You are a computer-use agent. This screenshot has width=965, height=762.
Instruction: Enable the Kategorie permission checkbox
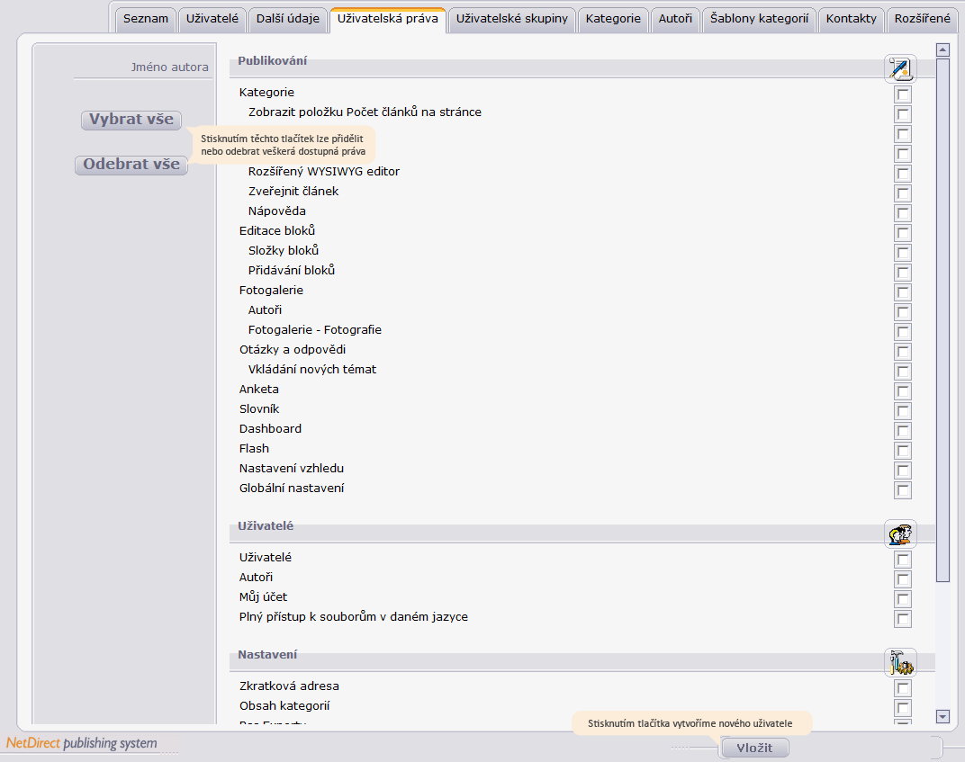click(903, 94)
